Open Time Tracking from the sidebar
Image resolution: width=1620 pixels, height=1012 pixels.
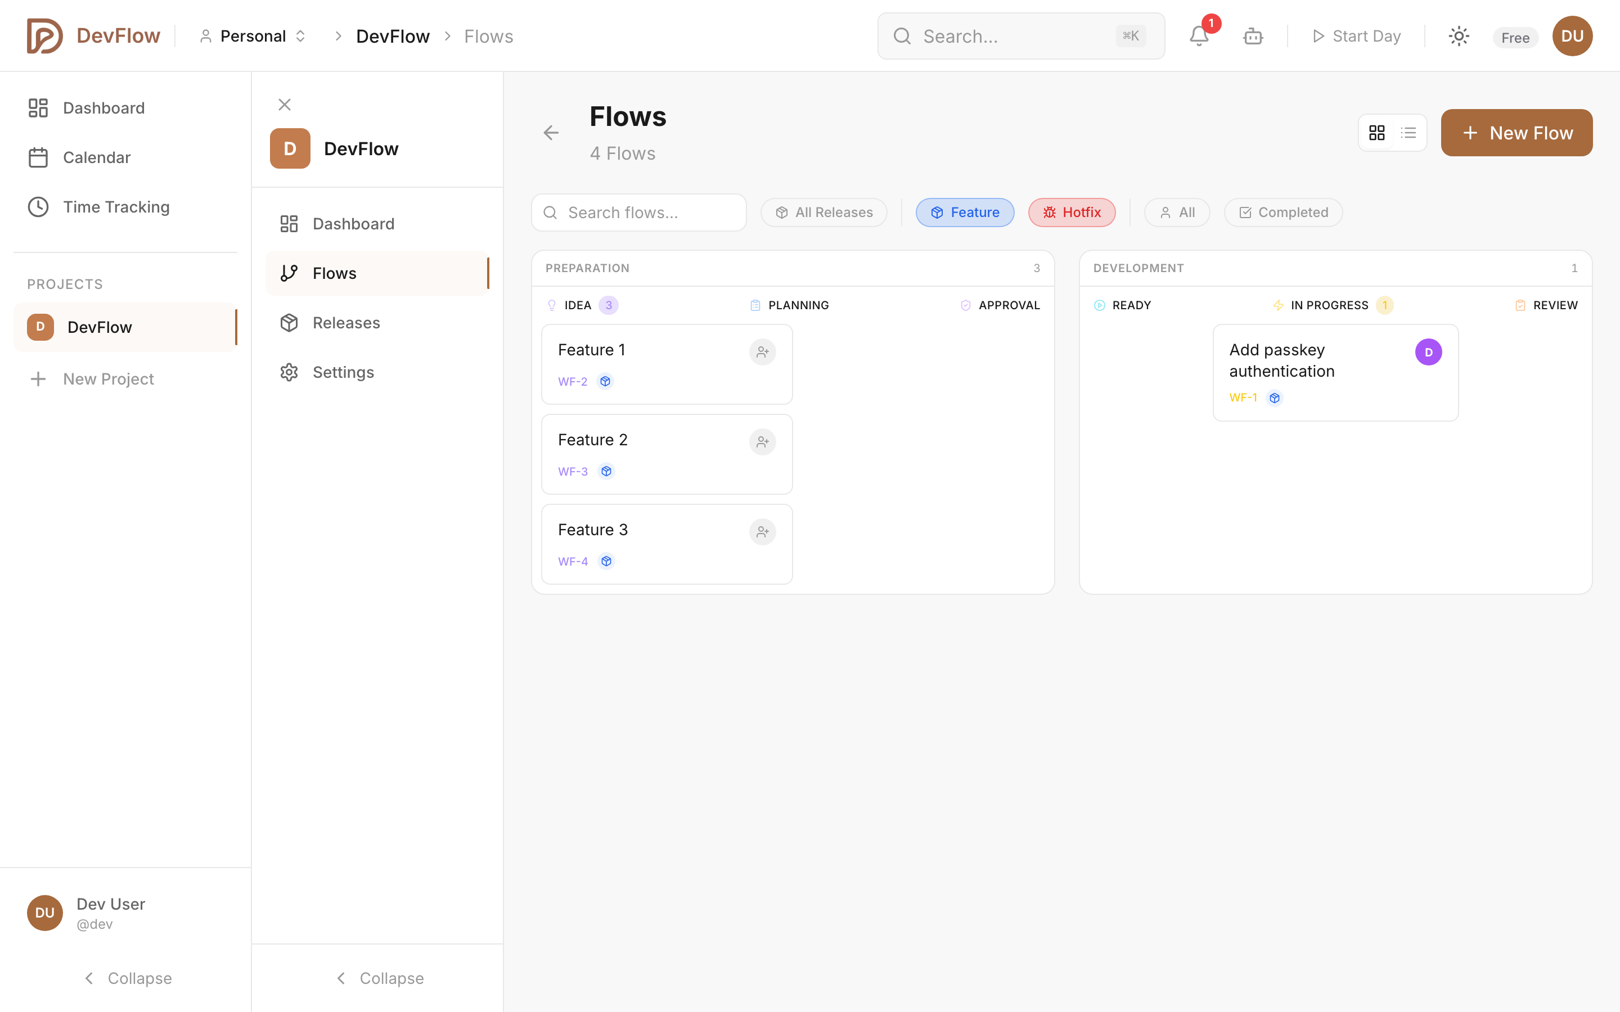(x=116, y=207)
